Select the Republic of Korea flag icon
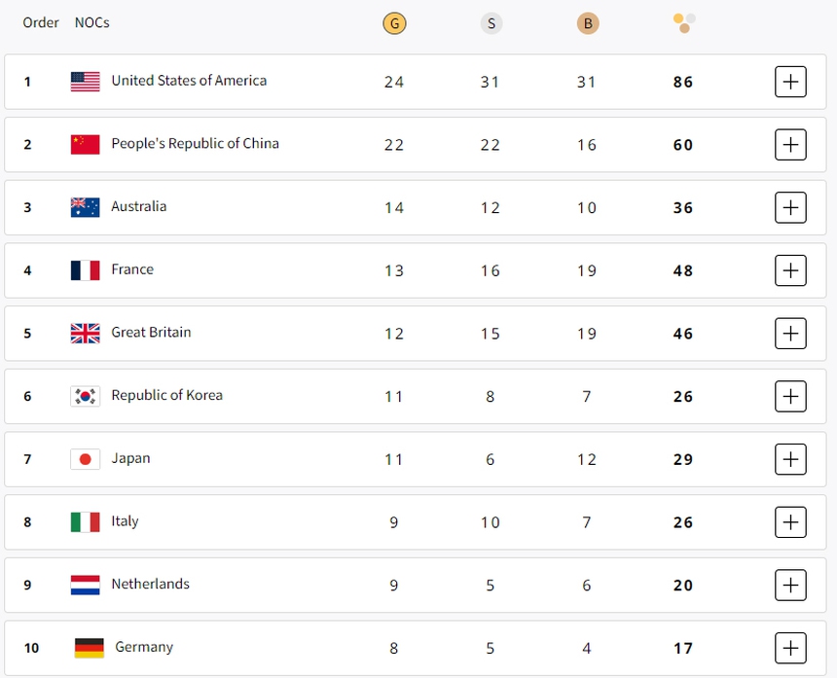 (85, 395)
